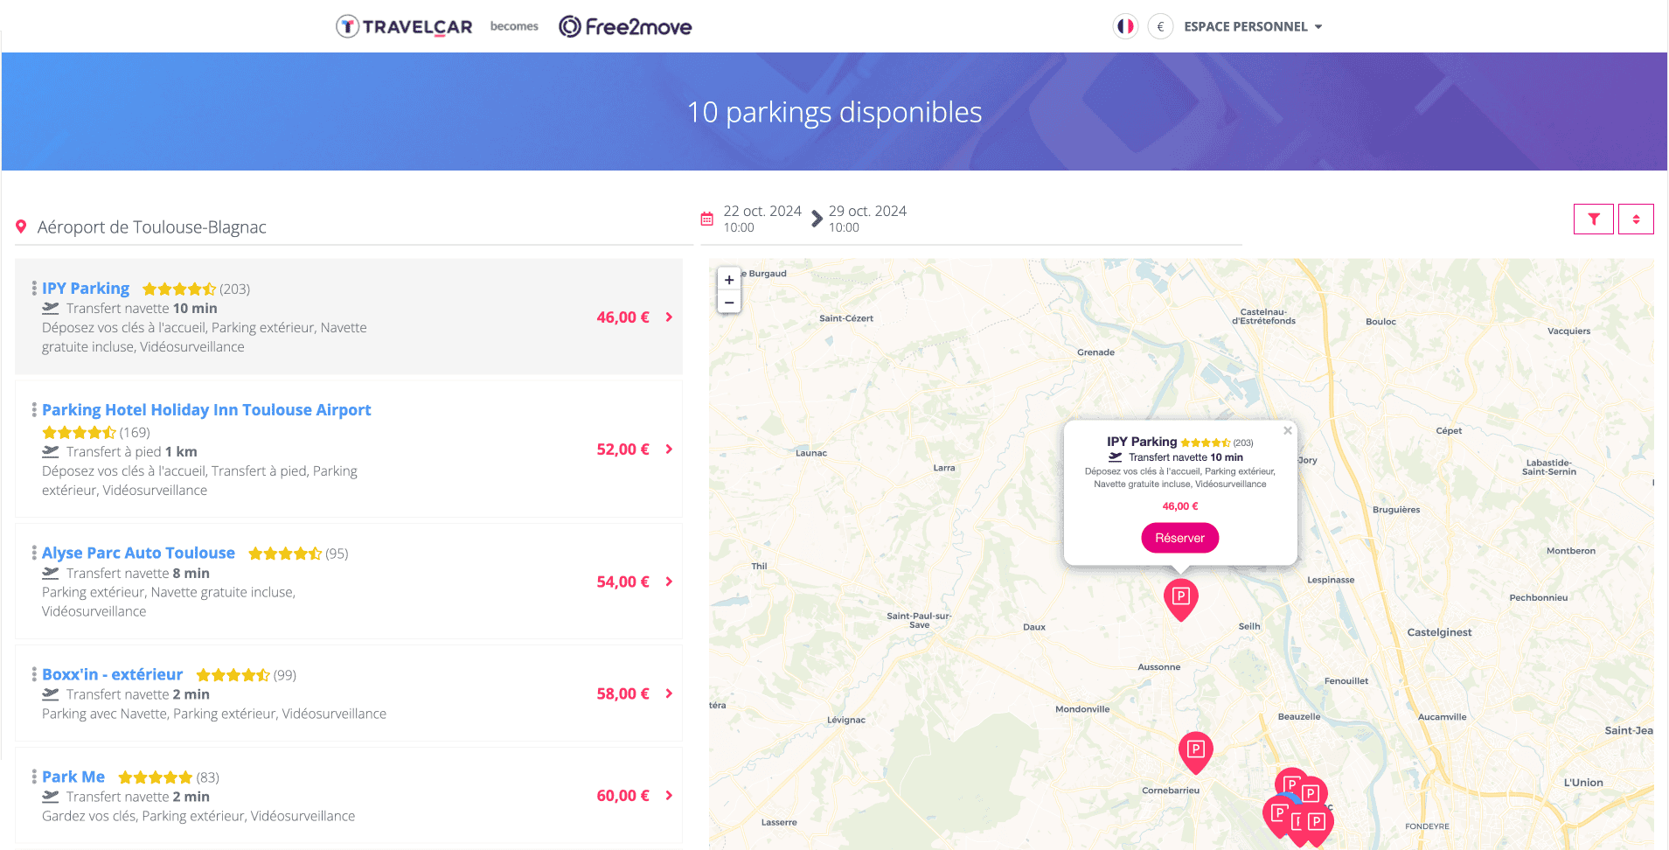Expand Park Me via 60,00 € chevron

pyautogui.click(x=669, y=796)
